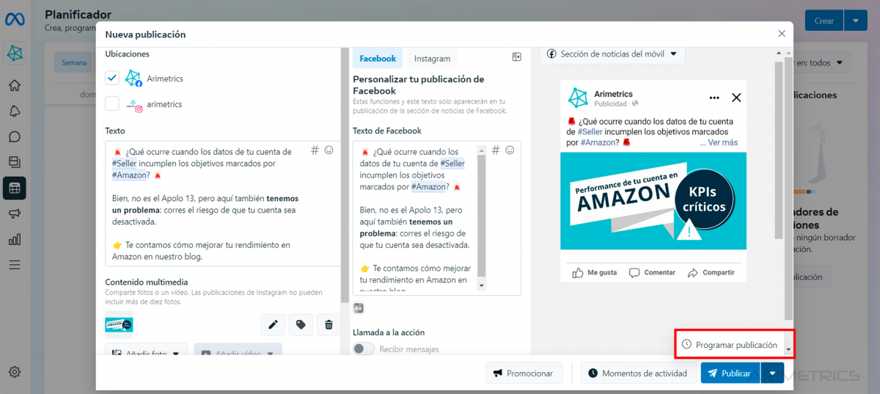
Task: Close the Nueva publicación dialog
Action: coord(782,34)
